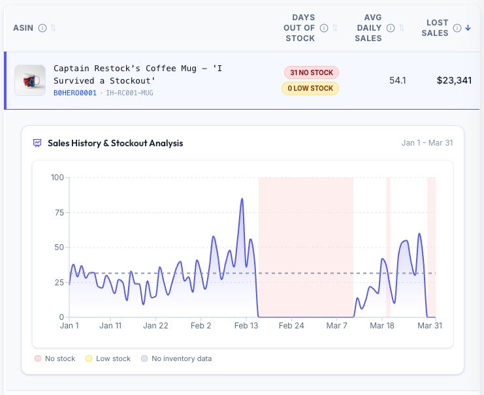Click the Mar 18 axis label
Screen dimensions: 484x395
(x=382, y=326)
